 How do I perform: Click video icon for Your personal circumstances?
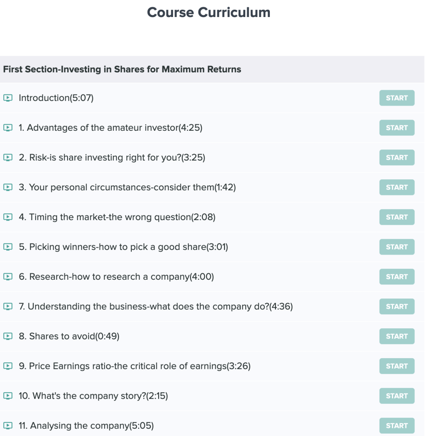click(8, 187)
